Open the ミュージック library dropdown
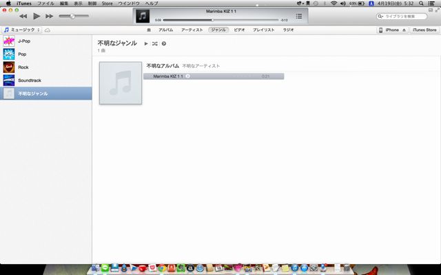The width and height of the screenshot is (441, 275). (x=21, y=30)
